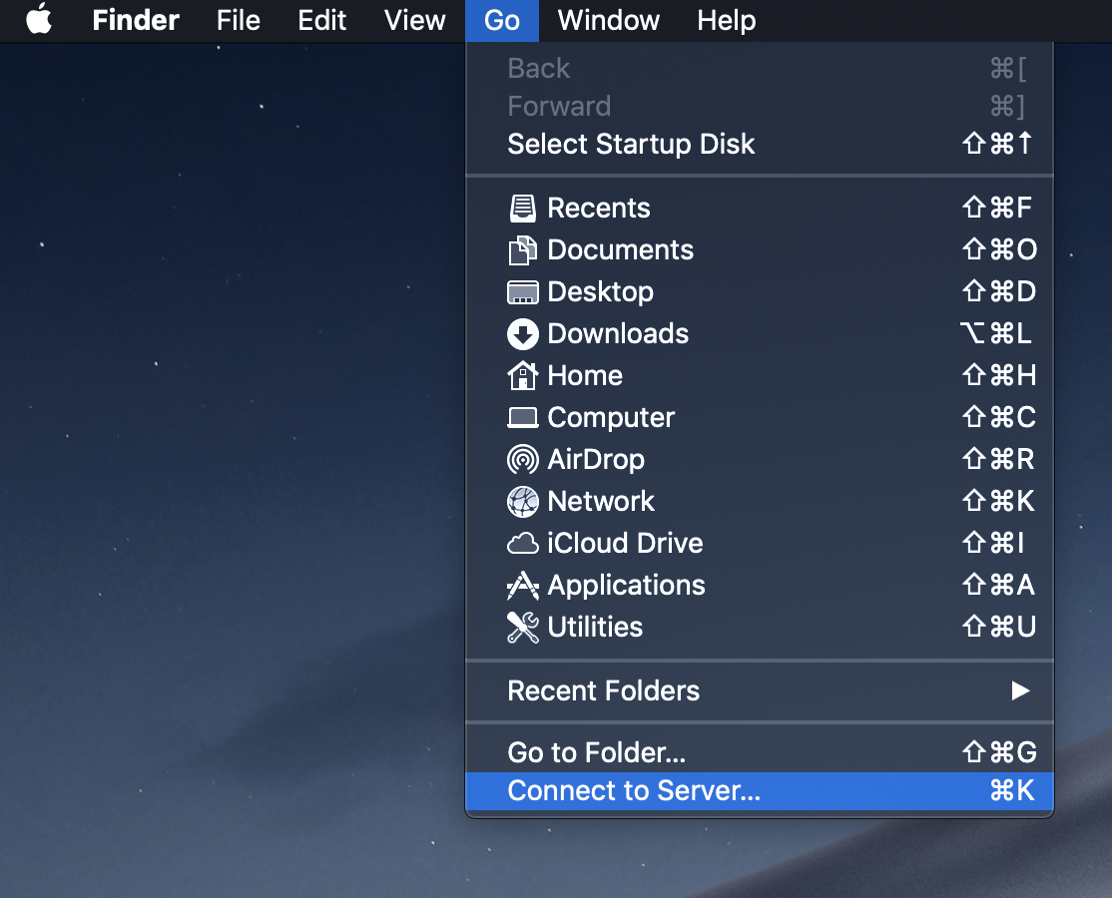
Task: Click the ⇧⌘H shortcut beside Home
Action: click(998, 375)
